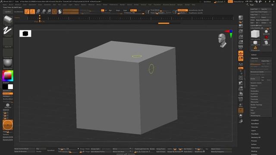Click the AAHalf icon
This screenshot has width=276, height=155.
pyautogui.click(x=241, y=42)
